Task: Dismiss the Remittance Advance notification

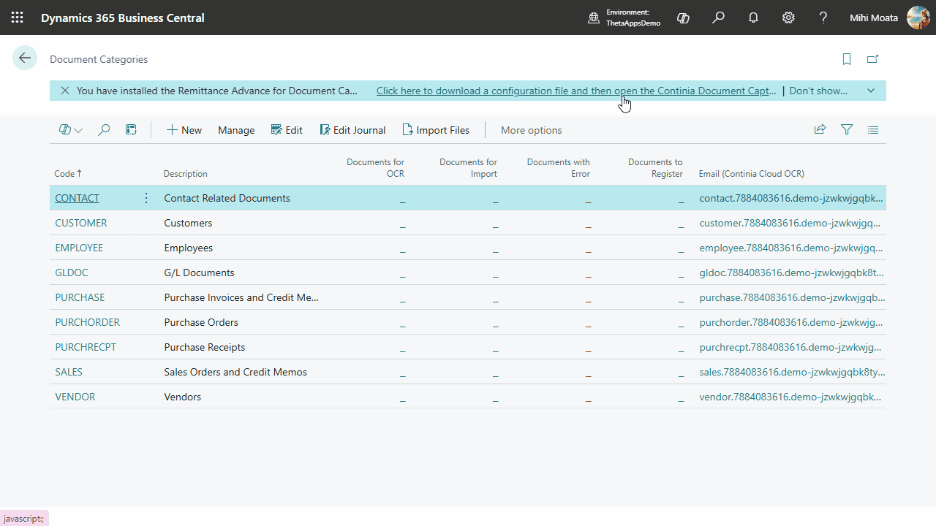Action: [x=65, y=91]
